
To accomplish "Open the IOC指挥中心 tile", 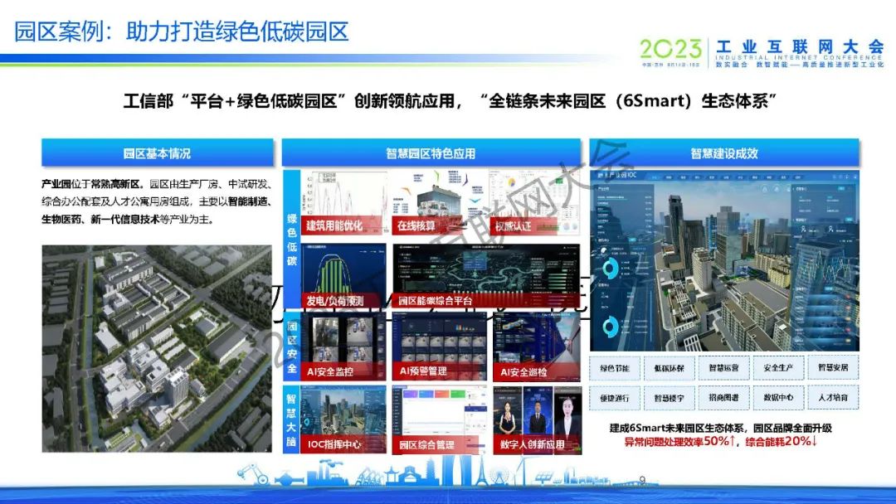I will click(344, 419).
